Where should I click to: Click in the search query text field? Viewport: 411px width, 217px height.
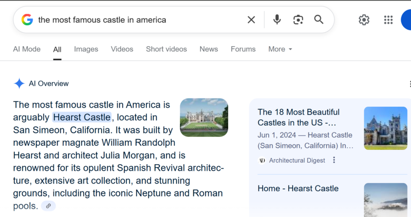pos(139,20)
